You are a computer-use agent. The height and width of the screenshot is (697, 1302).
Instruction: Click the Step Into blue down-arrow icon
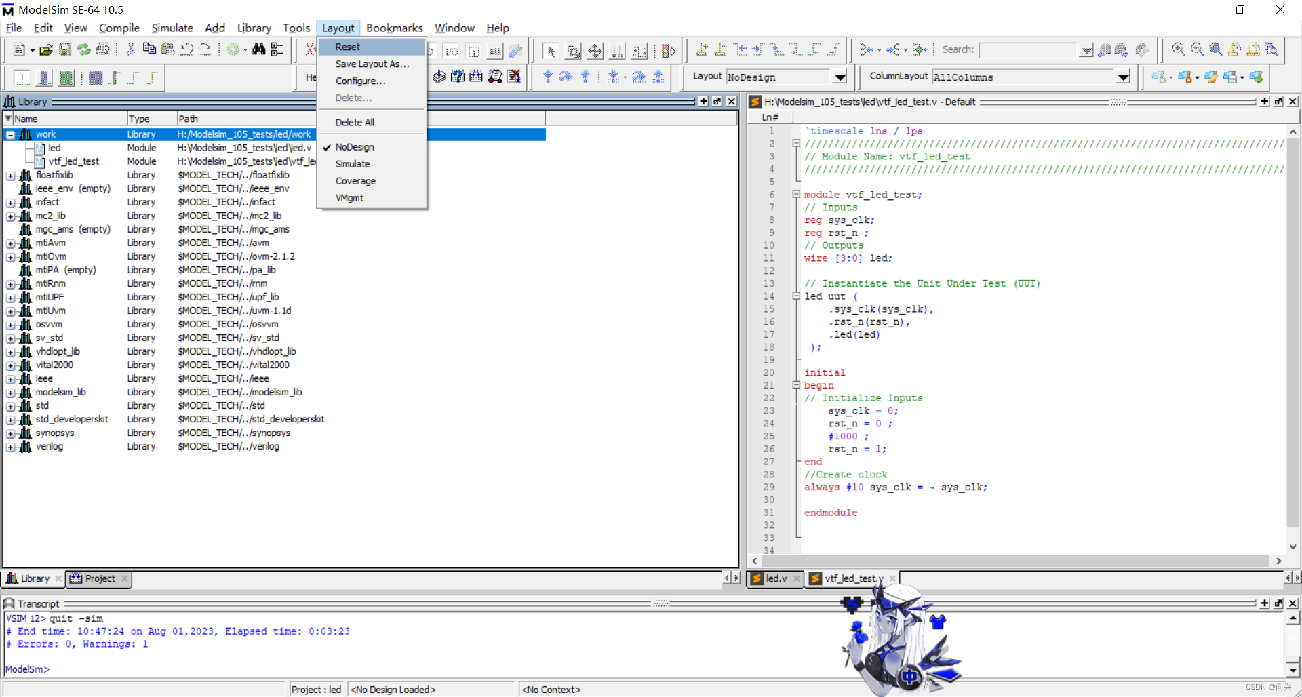click(548, 77)
